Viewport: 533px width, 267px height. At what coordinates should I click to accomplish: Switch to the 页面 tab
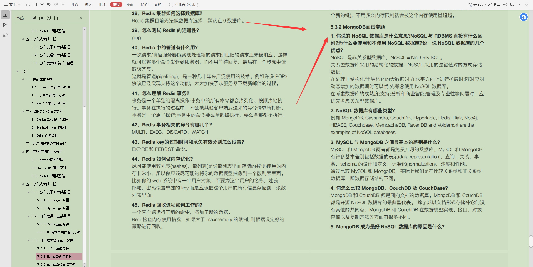[130, 4]
